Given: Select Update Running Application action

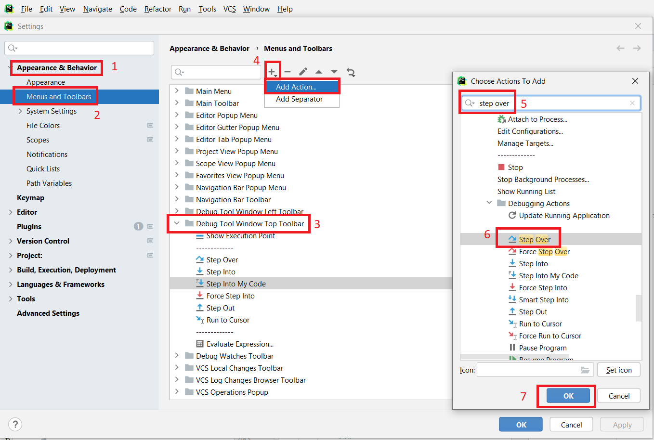Looking at the screenshot, I should click(564, 216).
